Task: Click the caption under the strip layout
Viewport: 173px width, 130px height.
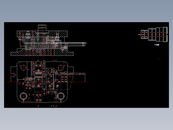Action: coord(157,45)
